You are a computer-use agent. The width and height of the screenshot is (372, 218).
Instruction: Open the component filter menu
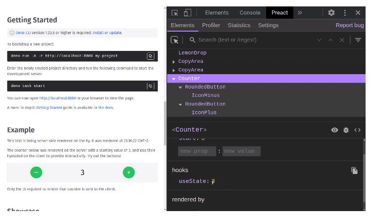(358, 40)
